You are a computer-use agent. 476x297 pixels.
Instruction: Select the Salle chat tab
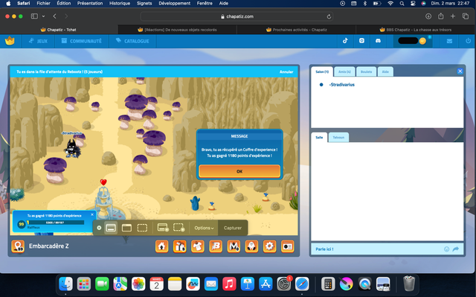[x=319, y=137]
